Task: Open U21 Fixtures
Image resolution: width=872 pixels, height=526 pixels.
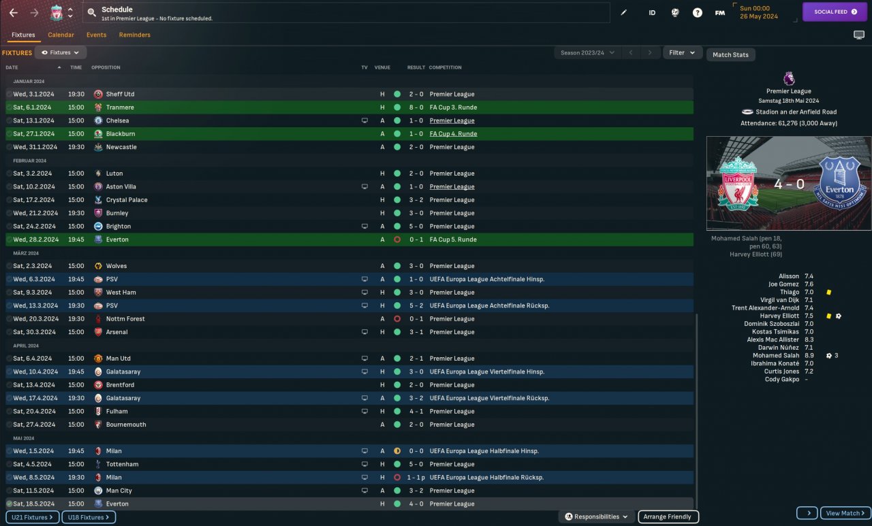Action: [x=32, y=518]
